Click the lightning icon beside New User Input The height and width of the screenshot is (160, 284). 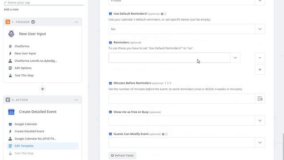10,53
